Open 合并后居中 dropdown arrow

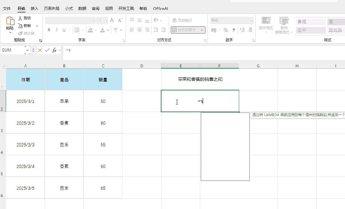click(x=202, y=30)
